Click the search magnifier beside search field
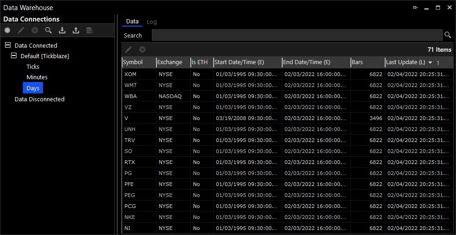456x235 pixels. (448, 35)
